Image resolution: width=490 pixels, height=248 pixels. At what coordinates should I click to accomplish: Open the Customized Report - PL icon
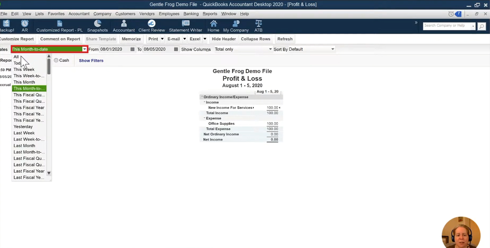click(x=60, y=26)
